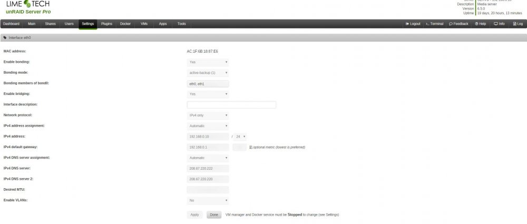This screenshot has height=224, width=527.
Task: Click the bonding members of bond0 field
Action: (x=208, y=83)
